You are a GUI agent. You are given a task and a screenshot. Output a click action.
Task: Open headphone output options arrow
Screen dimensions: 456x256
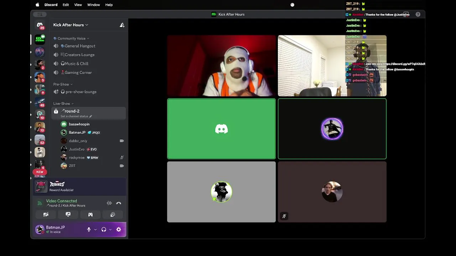110,230
